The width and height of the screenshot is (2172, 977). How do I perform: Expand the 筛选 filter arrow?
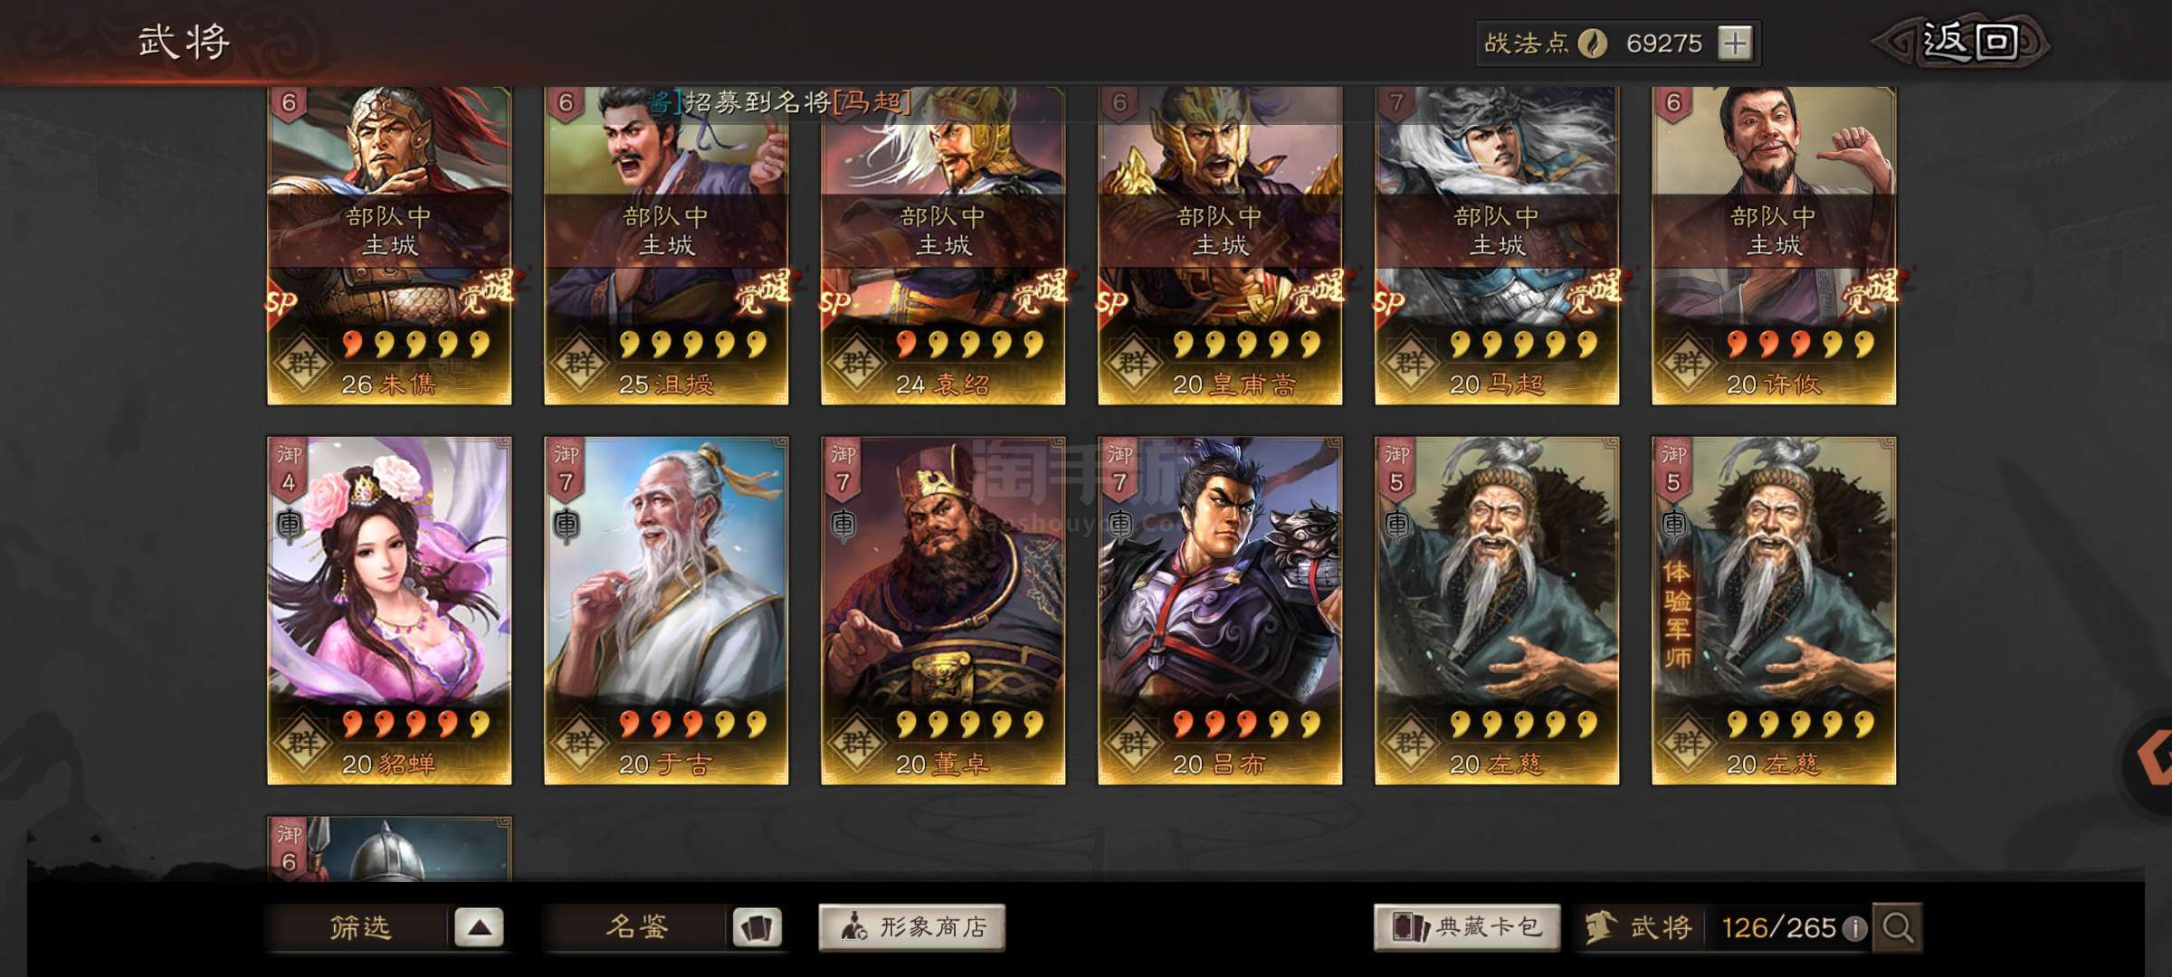point(479,927)
